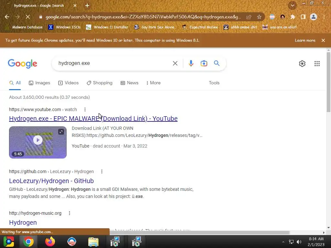Open the 'you are an idiot!' bookmark
The width and height of the screenshot is (331, 248).
pos(279,27)
